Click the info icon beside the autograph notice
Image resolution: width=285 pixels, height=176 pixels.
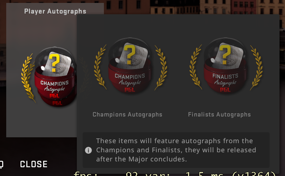click(88, 150)
